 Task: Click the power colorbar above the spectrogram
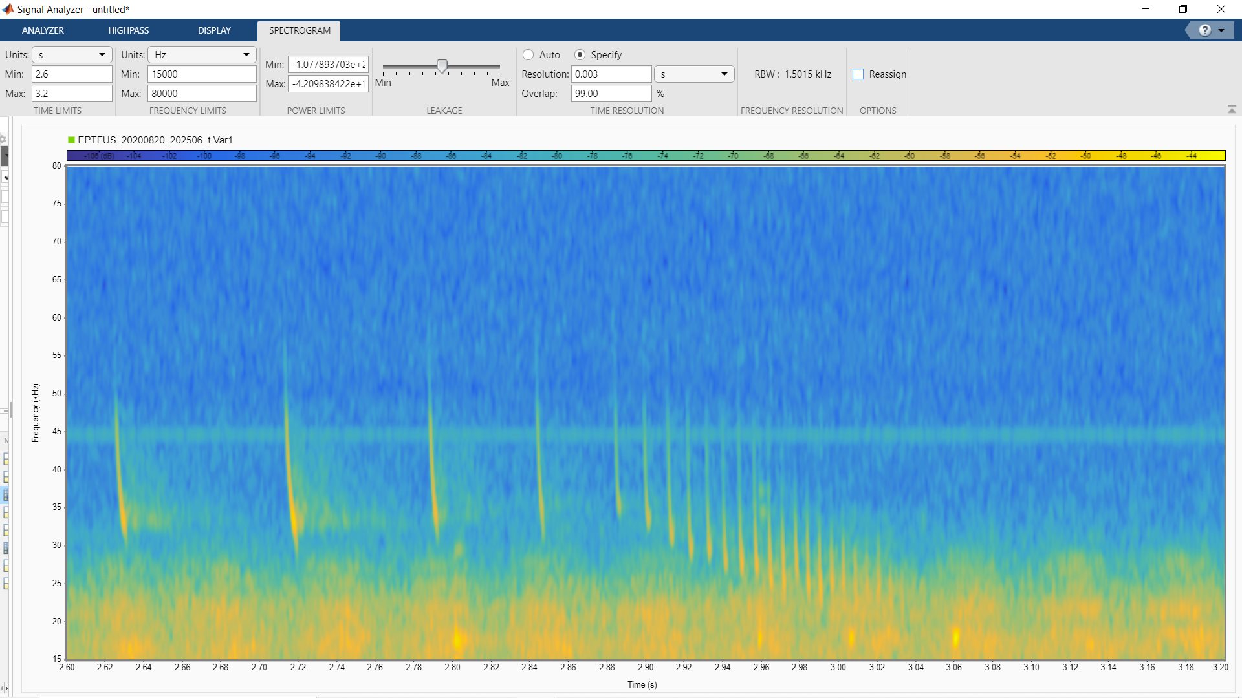tap(646, 156)
